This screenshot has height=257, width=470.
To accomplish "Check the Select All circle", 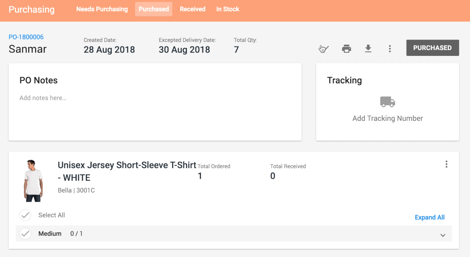I will pos(25,215).
